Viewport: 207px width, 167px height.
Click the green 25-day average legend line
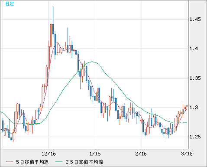(59, 162)
